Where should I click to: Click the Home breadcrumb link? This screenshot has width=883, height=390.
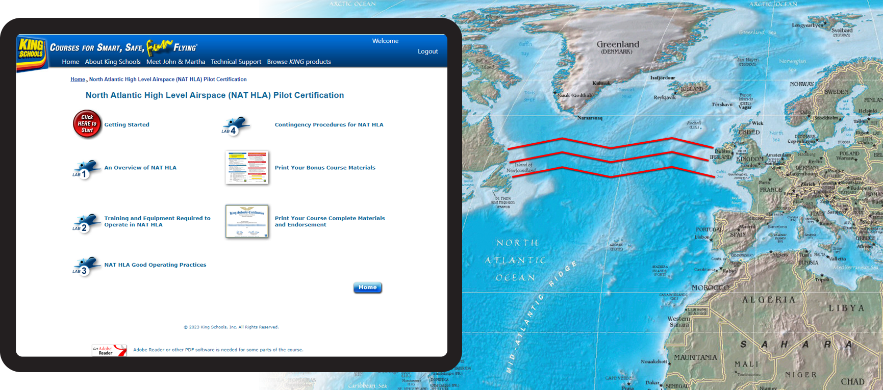coord(78,80)
